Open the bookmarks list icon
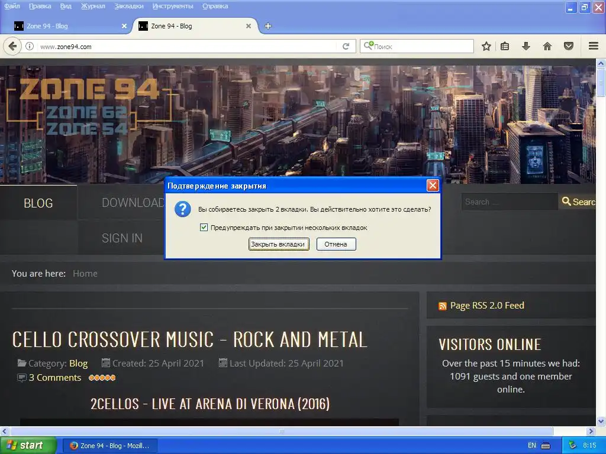 [505, 46]
